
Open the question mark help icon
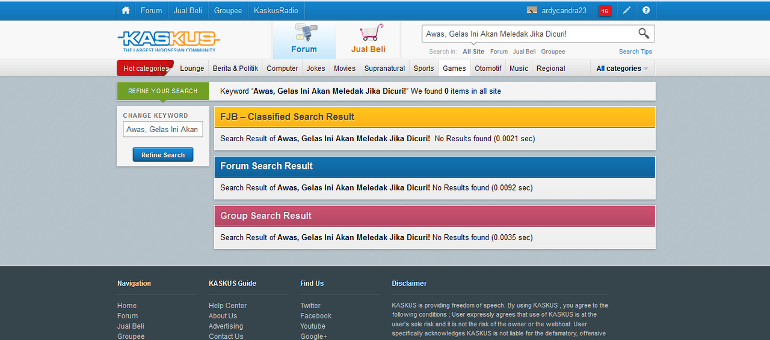point(646,10)
